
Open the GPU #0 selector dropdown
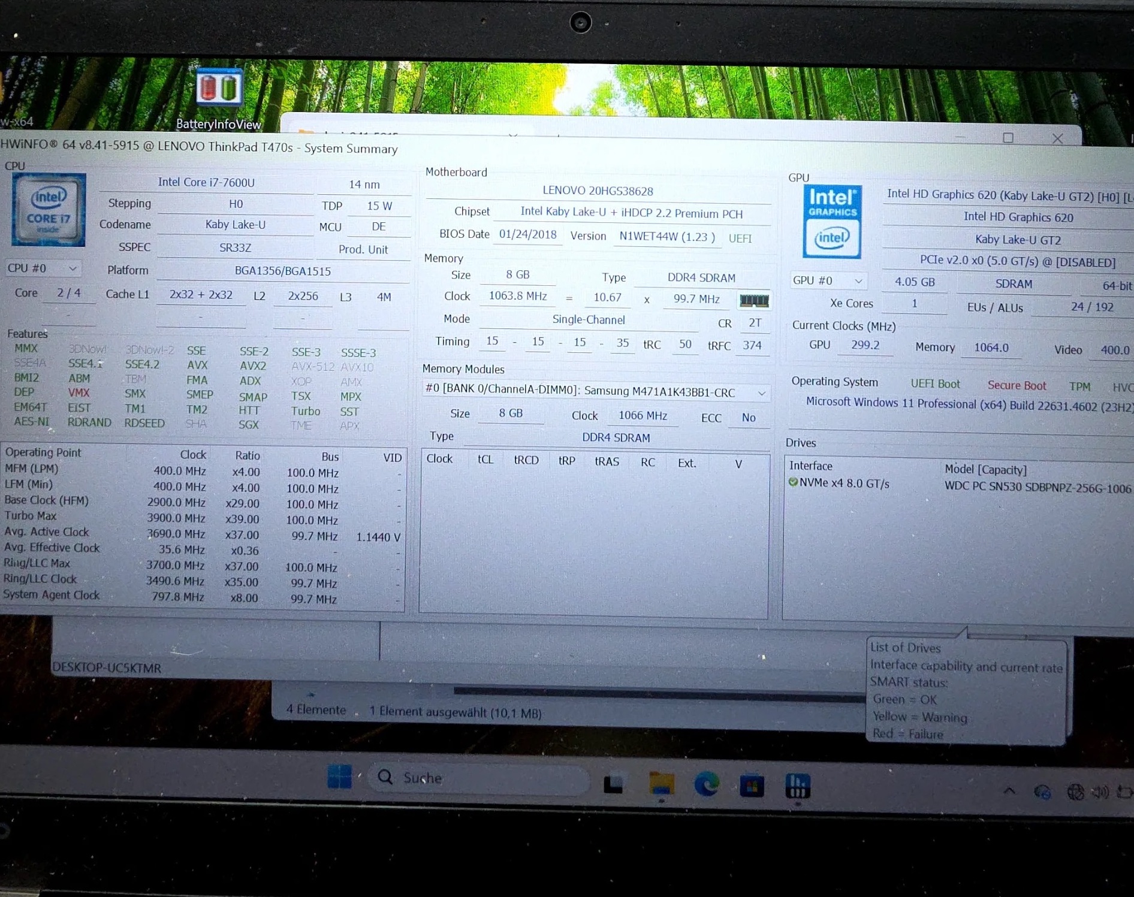tap(828, 280)
